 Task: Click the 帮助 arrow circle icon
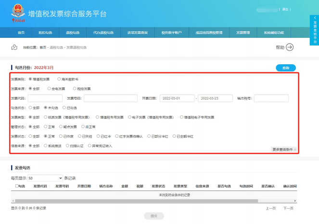[290, 47]
